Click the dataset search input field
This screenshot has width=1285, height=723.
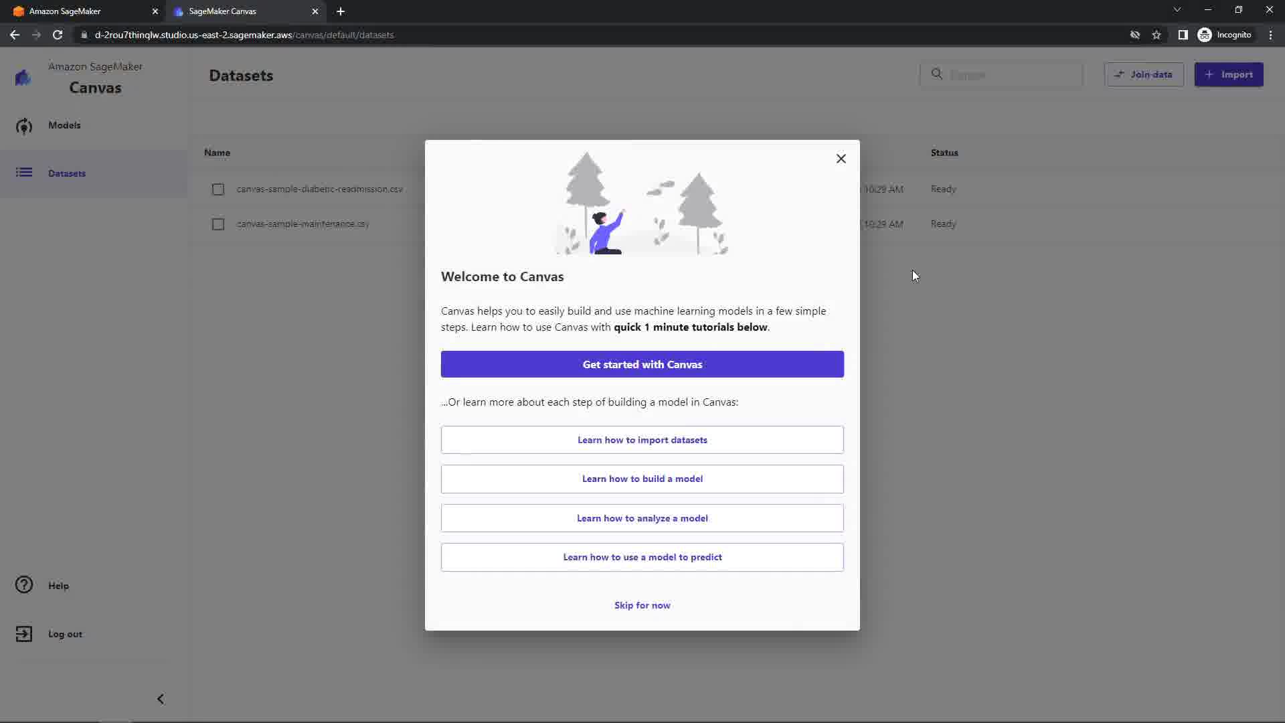pos(1011,75)
